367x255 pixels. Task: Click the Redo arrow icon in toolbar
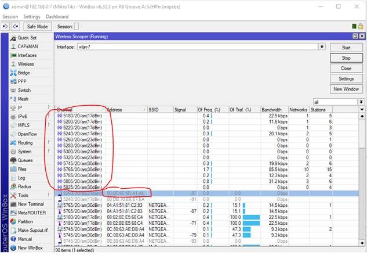(x=16, y=26)
